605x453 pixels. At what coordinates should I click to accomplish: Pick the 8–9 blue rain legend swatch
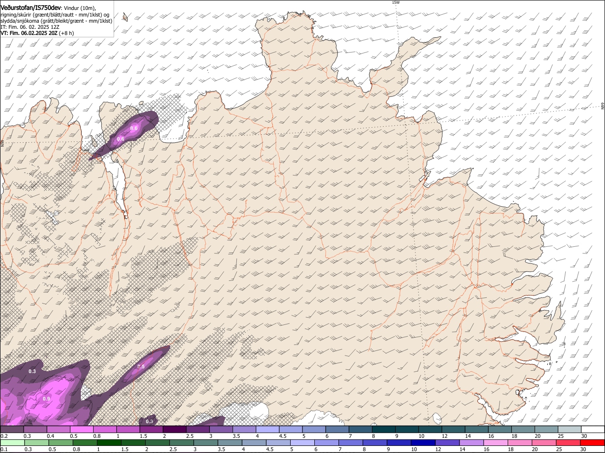coord(375,443)
